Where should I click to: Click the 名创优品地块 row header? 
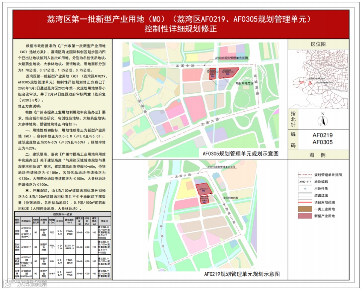click(17, 247)
